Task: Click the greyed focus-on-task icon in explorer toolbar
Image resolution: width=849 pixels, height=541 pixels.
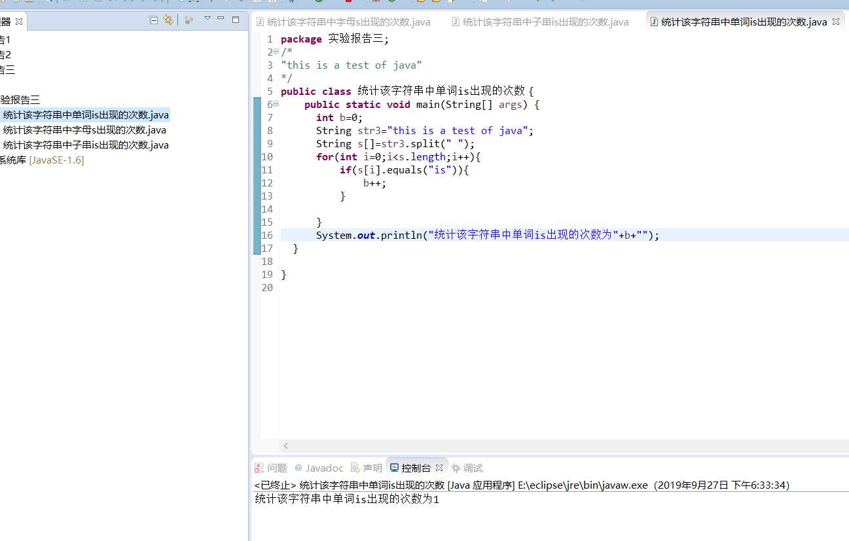Action: tap(189, 20)
